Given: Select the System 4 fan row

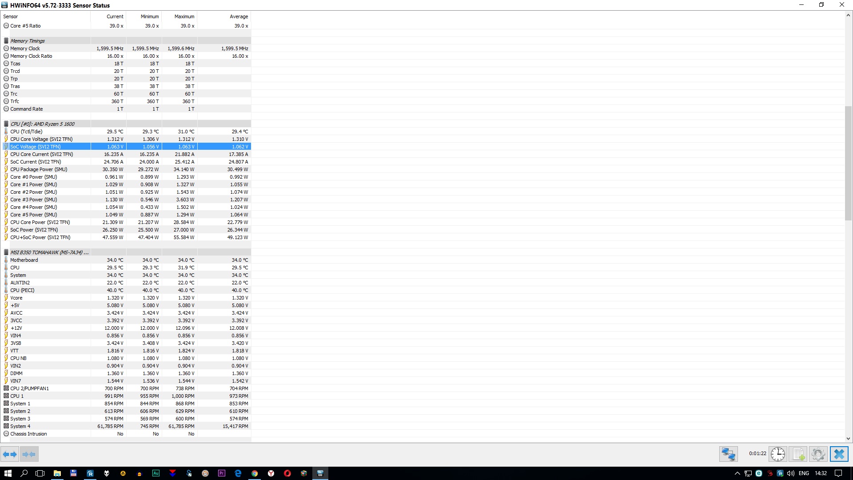Looking at the screenshot, I should point(20,426).
